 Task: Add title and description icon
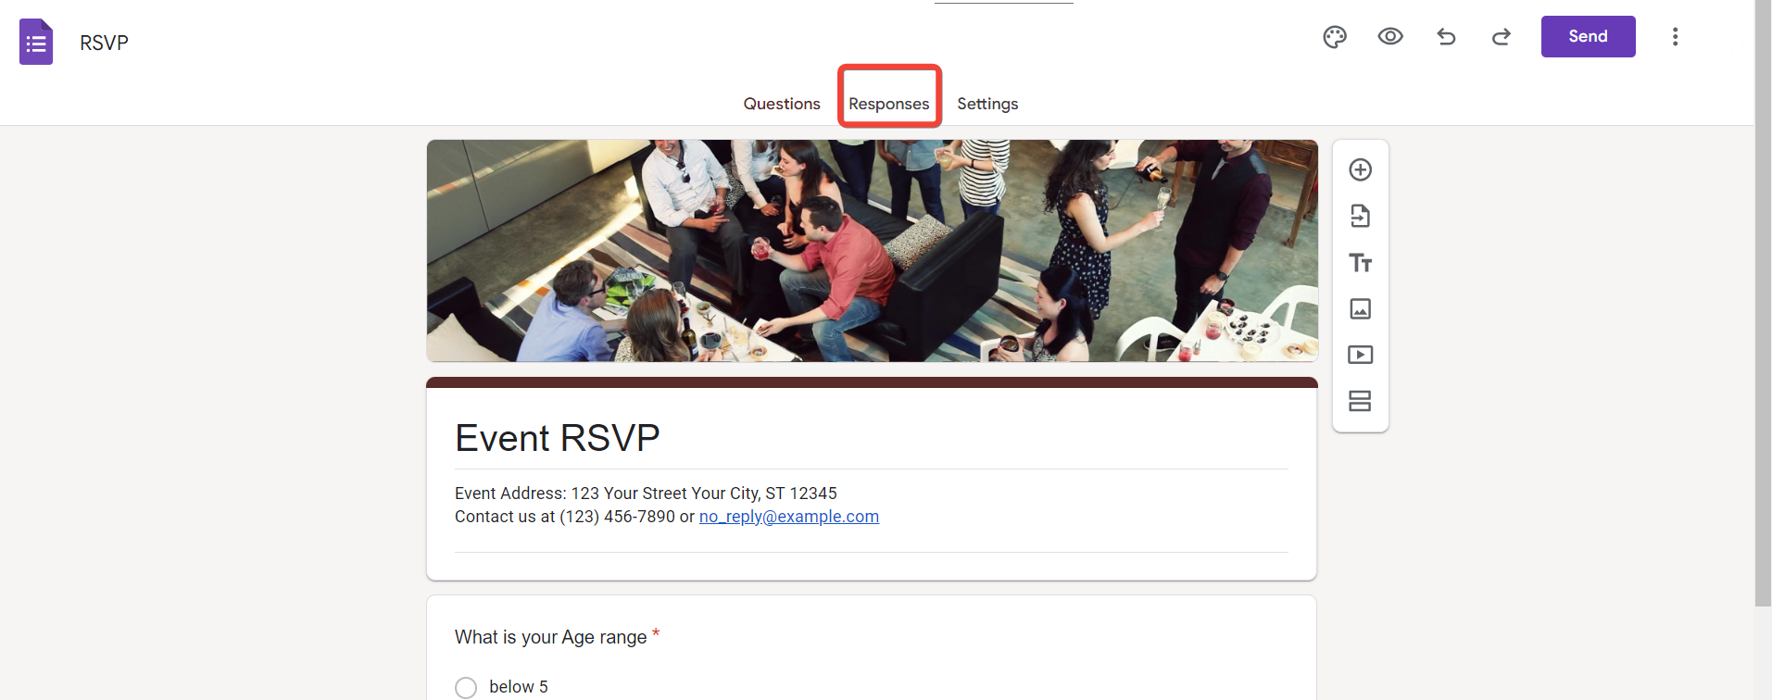coord(1361,263)
